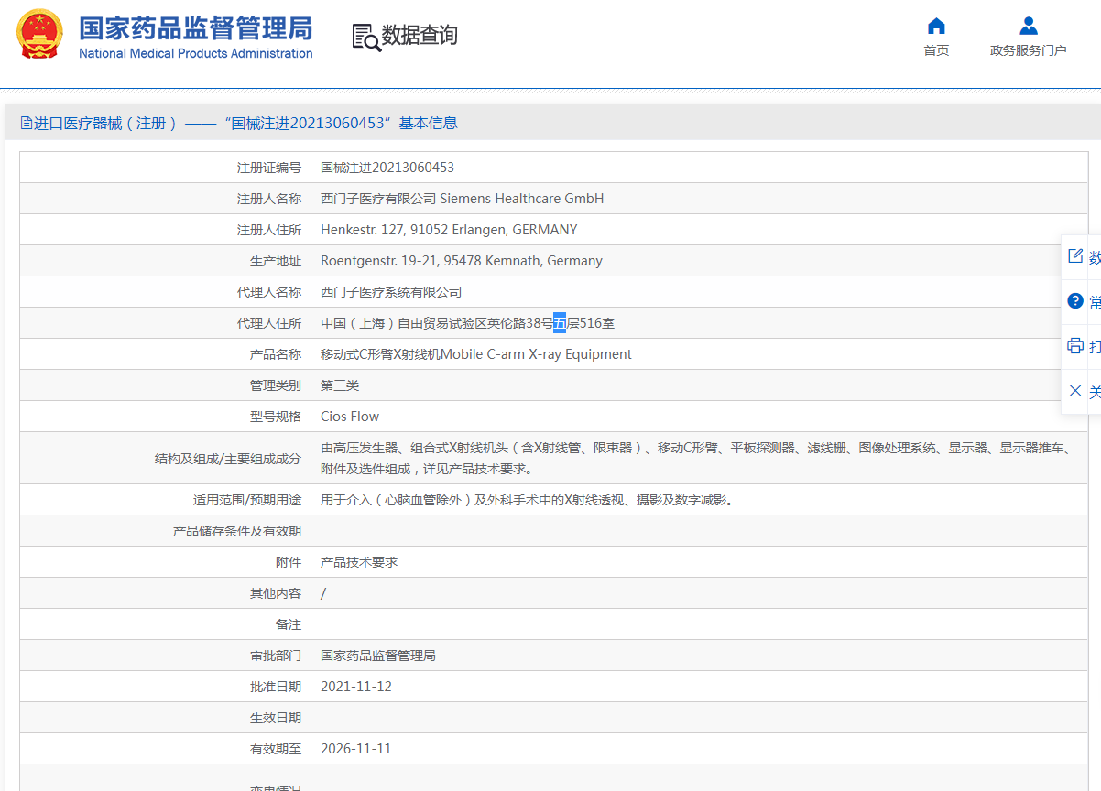Image resolution: width=1101 pixels, height=791 pixels.
Task: Click the 注册人名称 label
Action: click(x=269, y=199)
